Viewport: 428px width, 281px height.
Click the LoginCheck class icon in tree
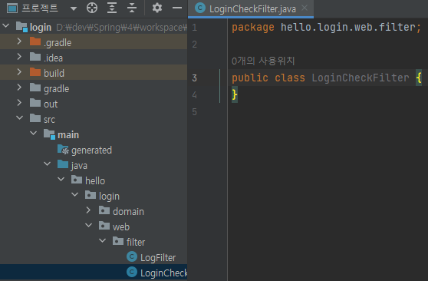(132, 272)
